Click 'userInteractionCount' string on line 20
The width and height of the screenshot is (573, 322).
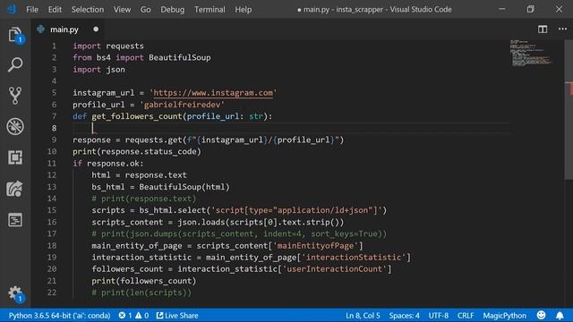click(x=334, y=269)
